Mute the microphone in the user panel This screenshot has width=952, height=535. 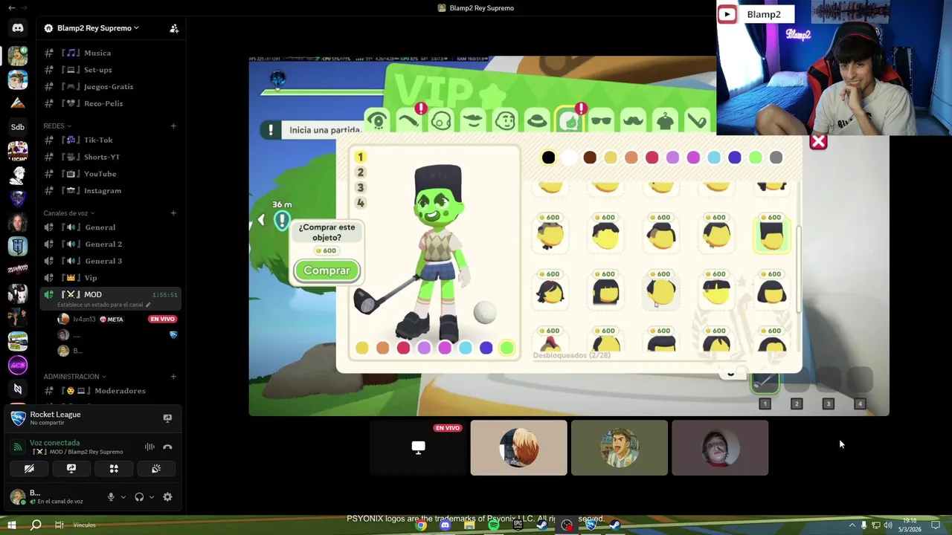[x=111, y=497]
